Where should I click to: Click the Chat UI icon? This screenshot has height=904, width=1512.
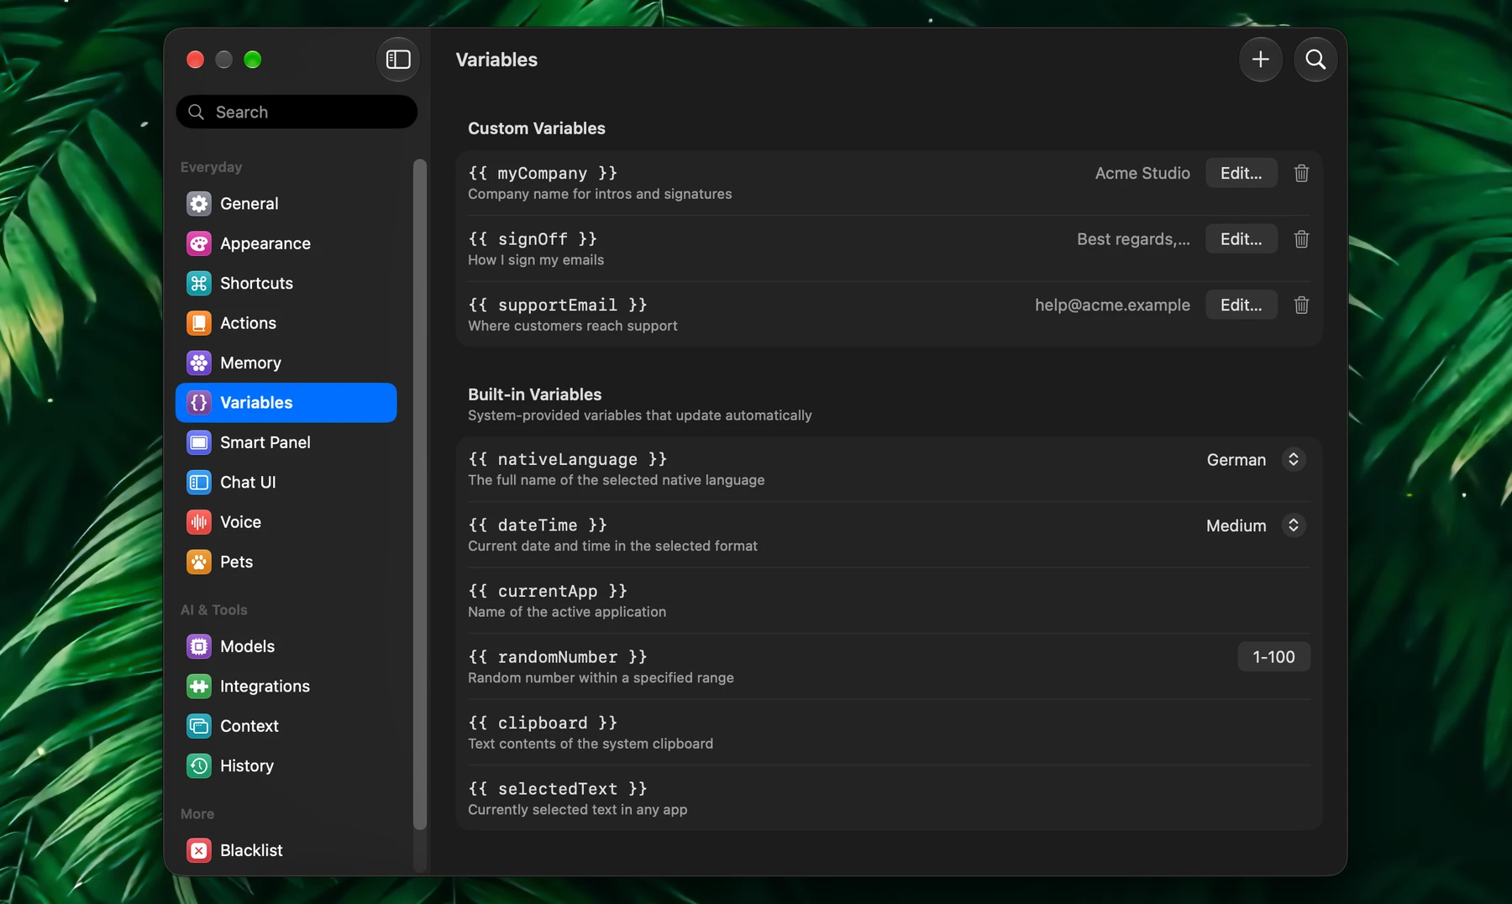coord(199,482)
